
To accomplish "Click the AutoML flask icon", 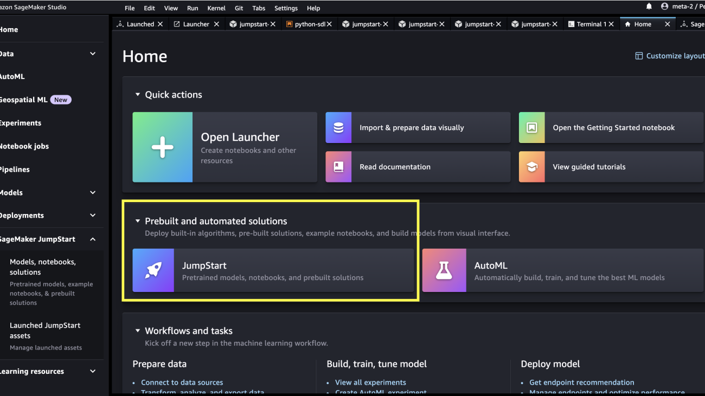I will click(444, 270).
